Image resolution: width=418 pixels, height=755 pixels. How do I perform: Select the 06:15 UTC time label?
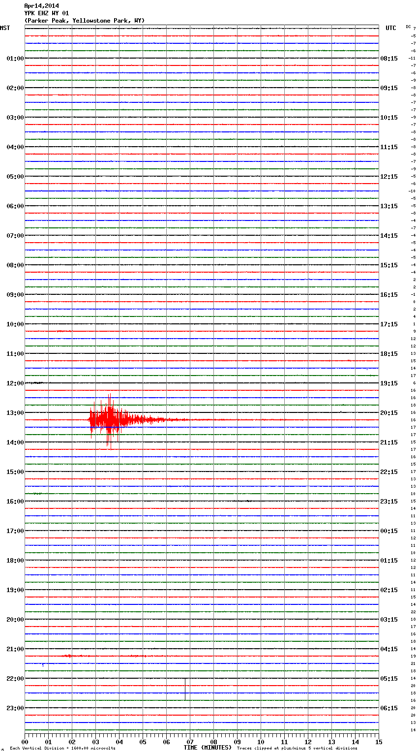[x=389, y=708]
